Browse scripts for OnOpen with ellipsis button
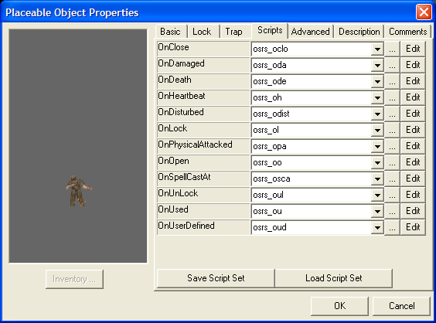 [x=392, y=162]
